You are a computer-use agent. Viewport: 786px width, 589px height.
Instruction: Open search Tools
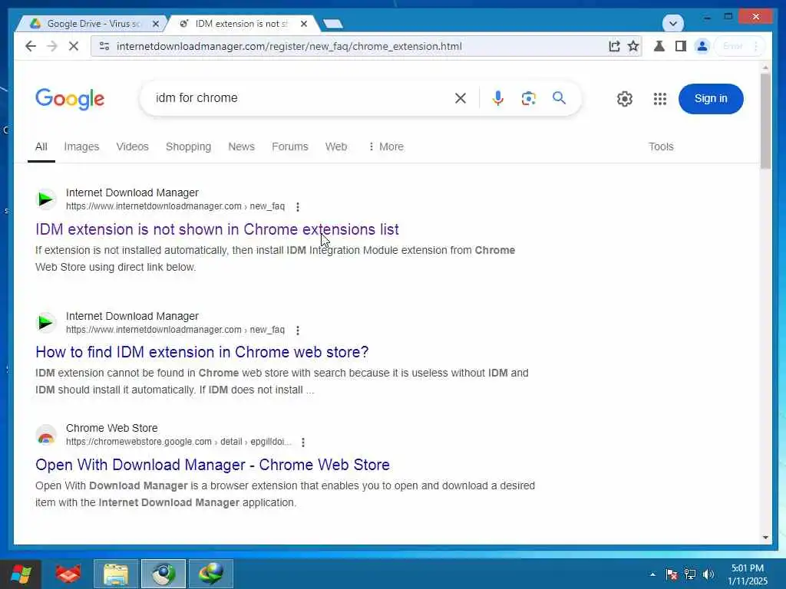coord(661,146)
